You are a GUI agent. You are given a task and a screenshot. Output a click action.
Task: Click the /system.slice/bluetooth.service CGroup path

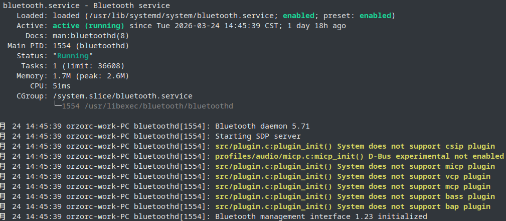click(x=122, y=96)
